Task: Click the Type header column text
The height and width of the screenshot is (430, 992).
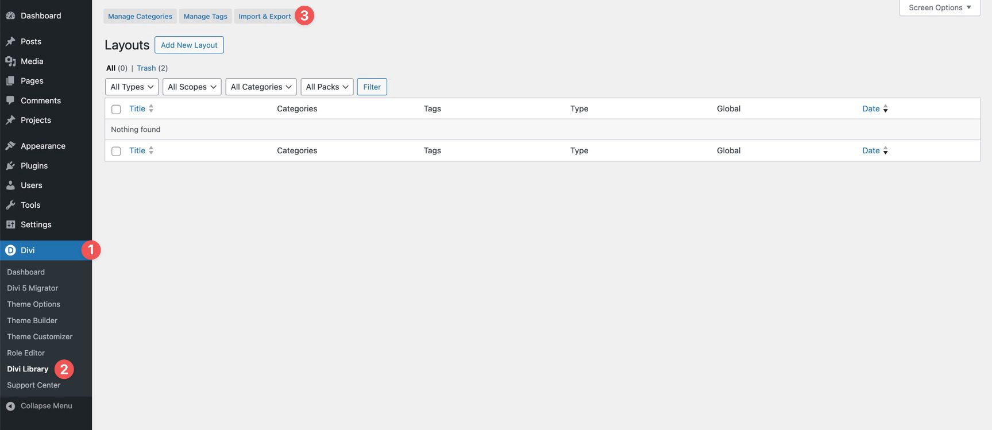Action: (x=580, y=109)
